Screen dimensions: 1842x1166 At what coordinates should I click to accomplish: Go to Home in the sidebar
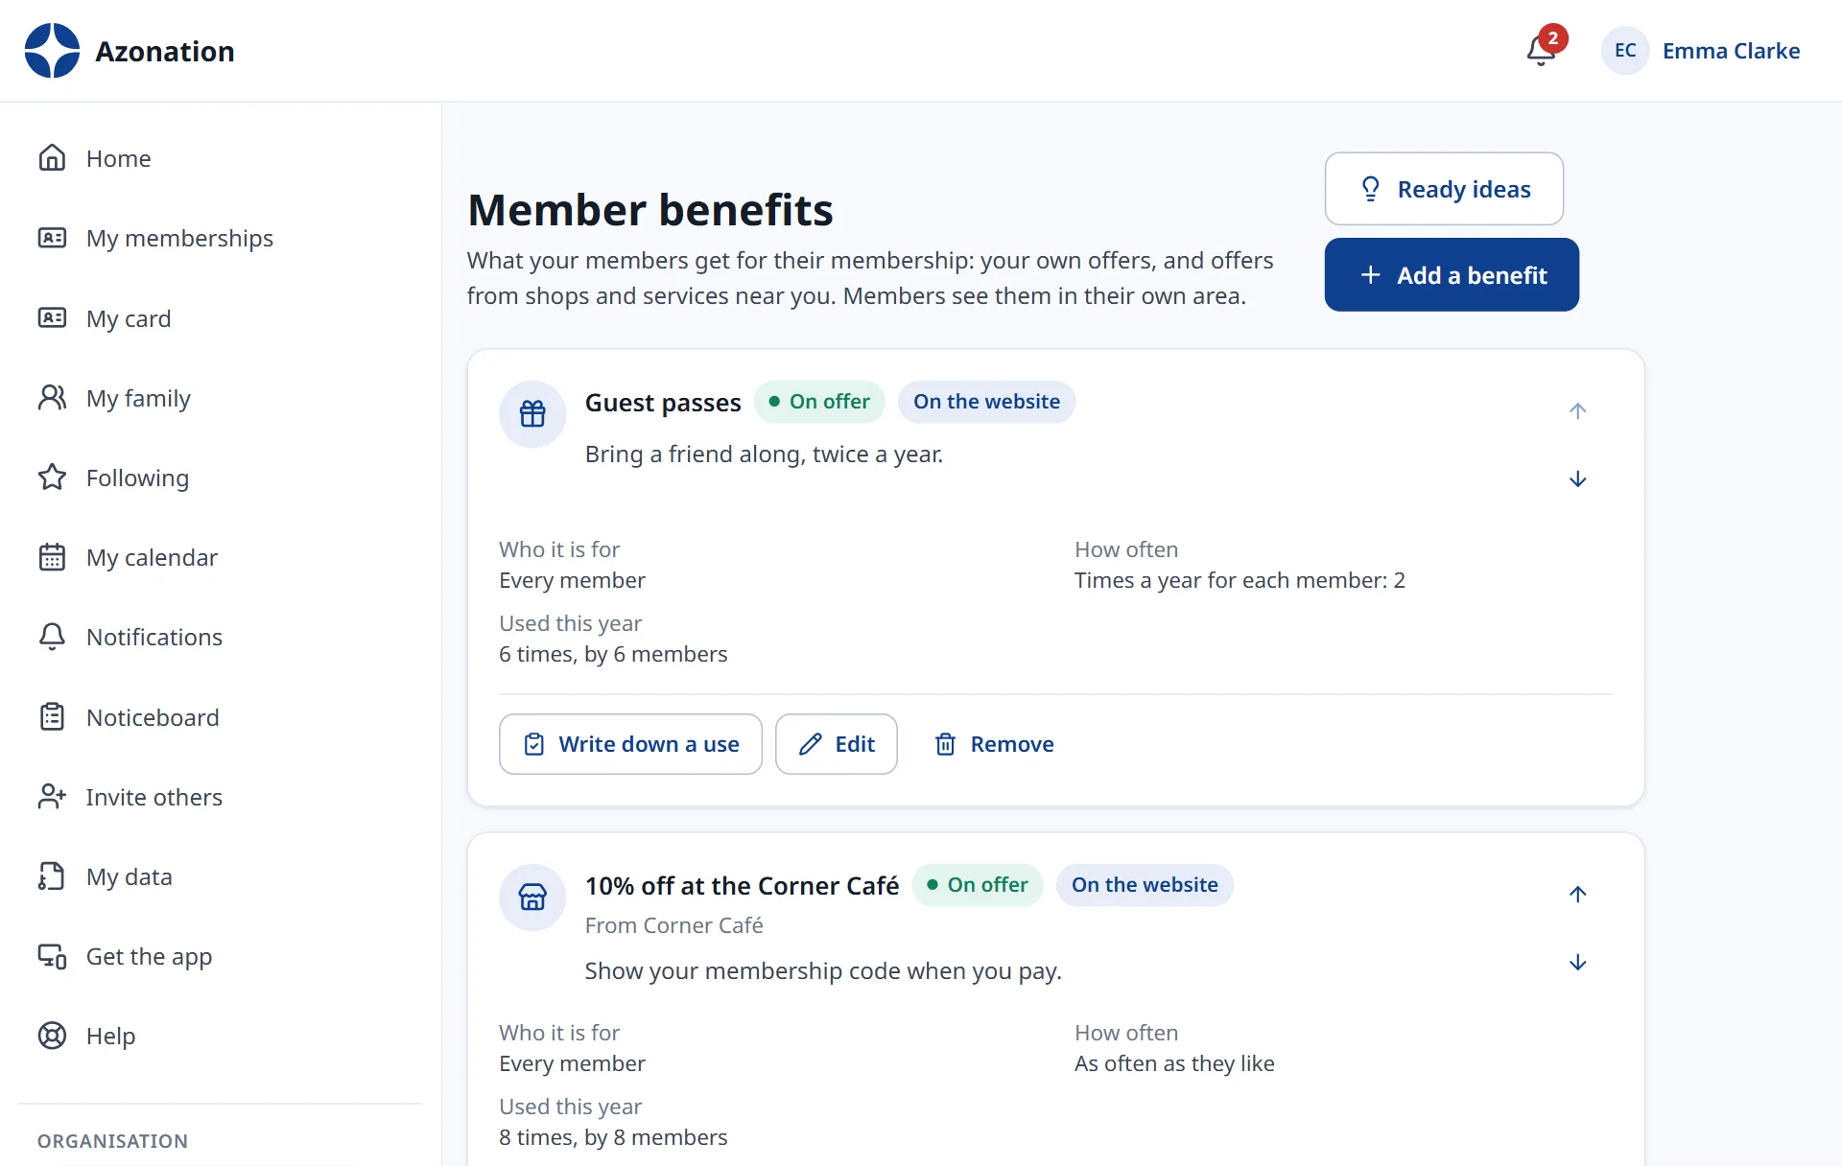(220, 158)
